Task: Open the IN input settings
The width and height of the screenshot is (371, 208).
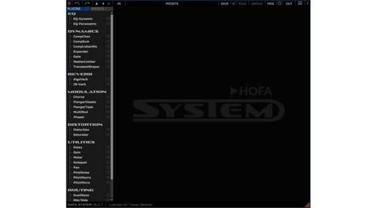Action: 119,4
